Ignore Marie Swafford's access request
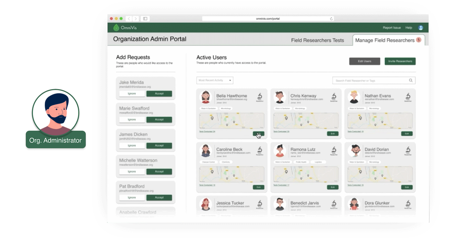 pos(132,120)
